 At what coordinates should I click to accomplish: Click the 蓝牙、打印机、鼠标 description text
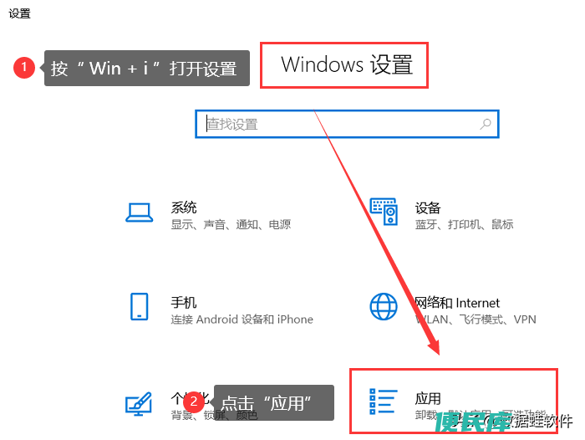pyautogui.click(x=464, y=224)
